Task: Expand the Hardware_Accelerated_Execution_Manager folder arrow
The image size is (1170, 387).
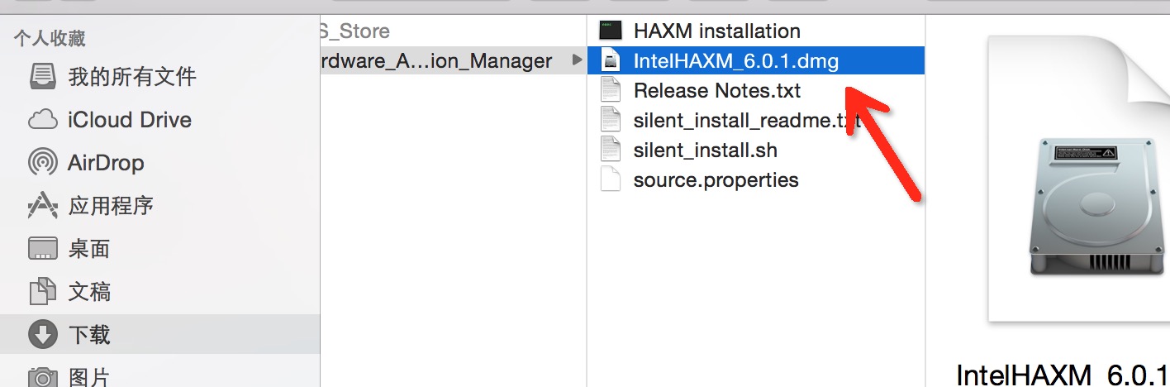Action: coord(577,61)
